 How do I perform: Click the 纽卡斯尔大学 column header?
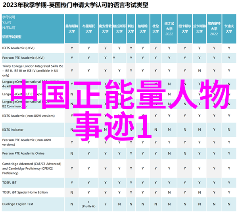pyautogui.click(x=185, y=29)
